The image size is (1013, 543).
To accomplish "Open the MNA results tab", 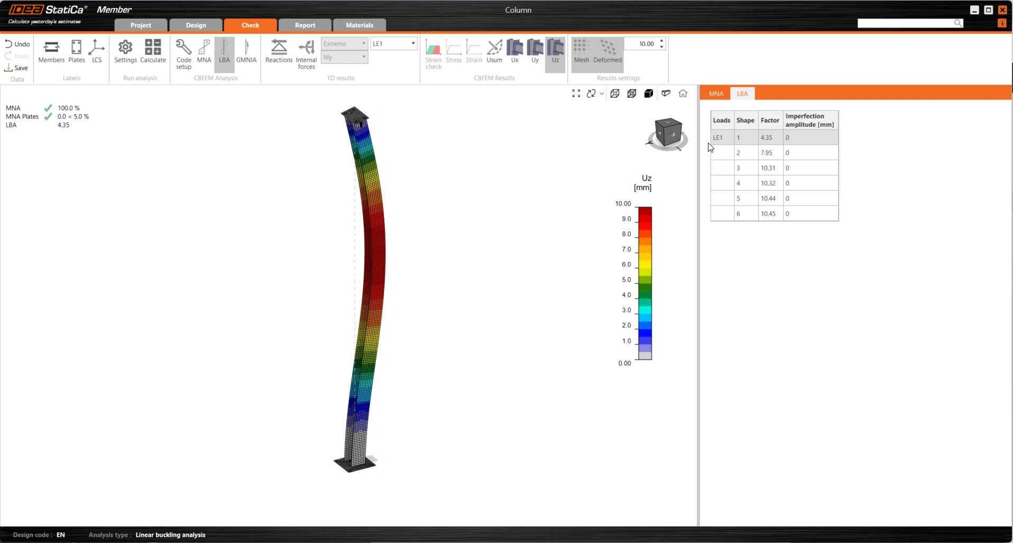I will pyautogui.click(x=716, y=93).
